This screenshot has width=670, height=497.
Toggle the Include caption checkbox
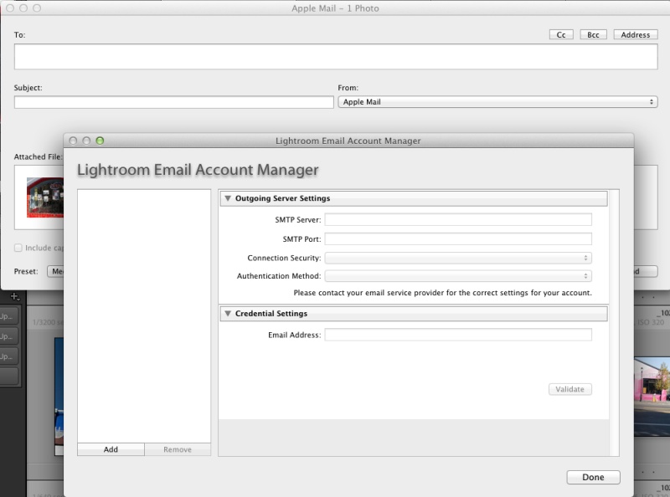[18, 248]
